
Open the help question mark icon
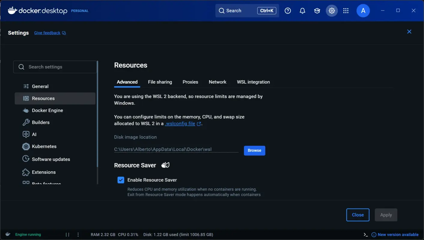tap(288, 10)
